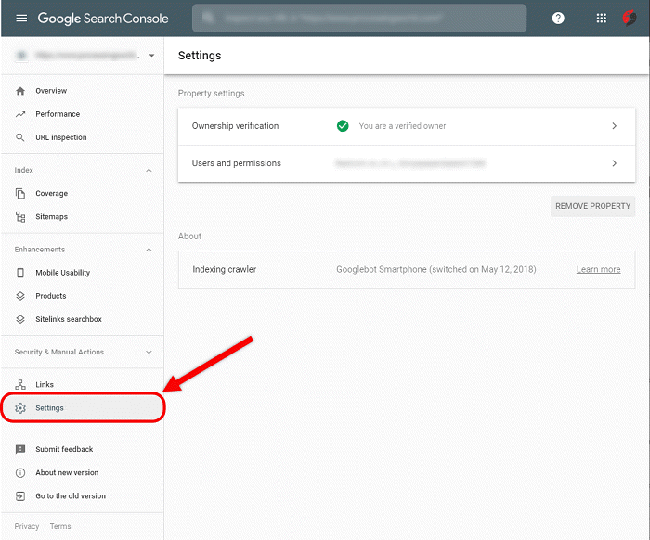The height and width of the screenshot is (540, 650).
Task: Click the URL inspection magnifier icon
Action: (20, 137)
